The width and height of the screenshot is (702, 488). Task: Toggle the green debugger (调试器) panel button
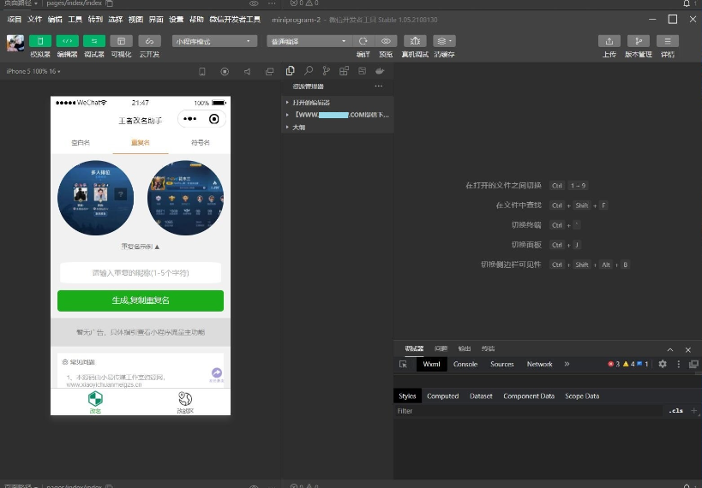coord(94,41)
